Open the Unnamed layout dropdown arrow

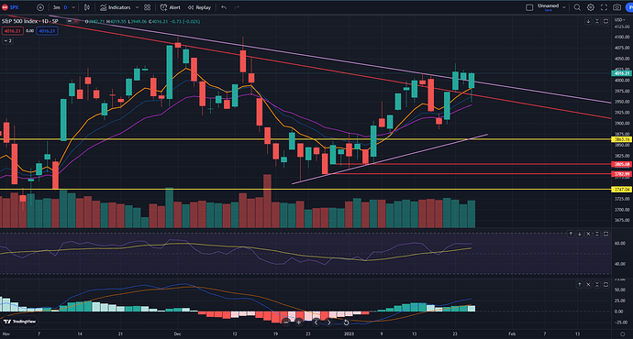click(564, 7)
